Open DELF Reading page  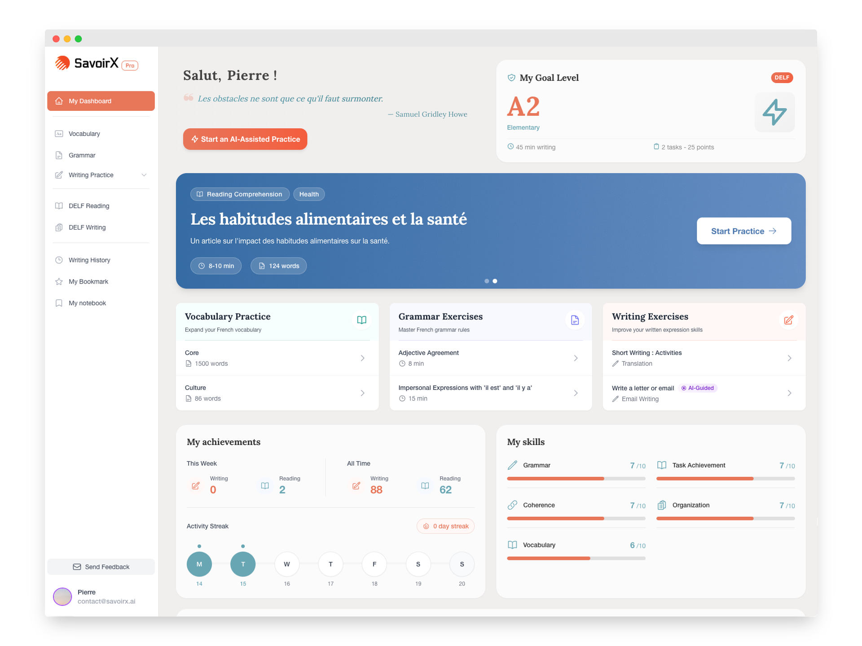pos(101,206)
